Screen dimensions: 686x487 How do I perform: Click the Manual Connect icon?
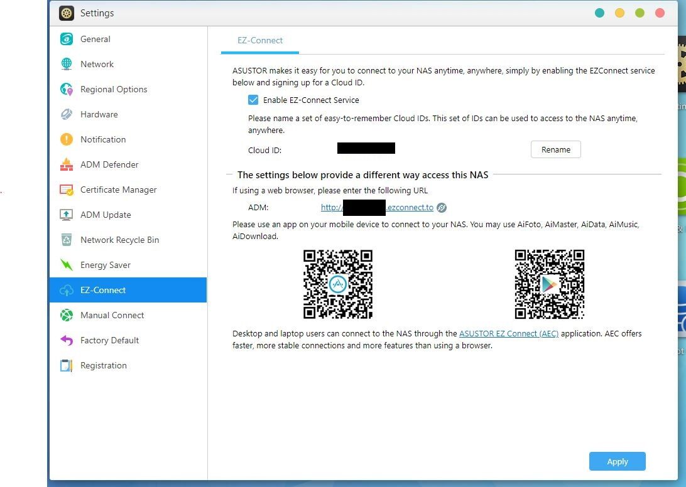coord(67,315)
